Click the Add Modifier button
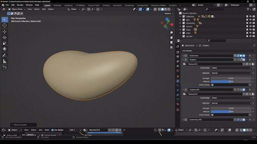Screen dimensions: 257x144 (218, 51)
